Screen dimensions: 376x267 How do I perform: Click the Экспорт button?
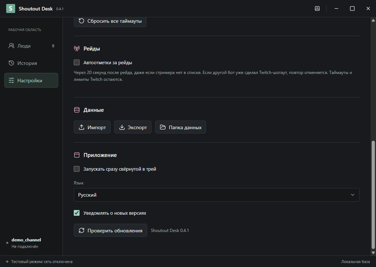[133, 127]
